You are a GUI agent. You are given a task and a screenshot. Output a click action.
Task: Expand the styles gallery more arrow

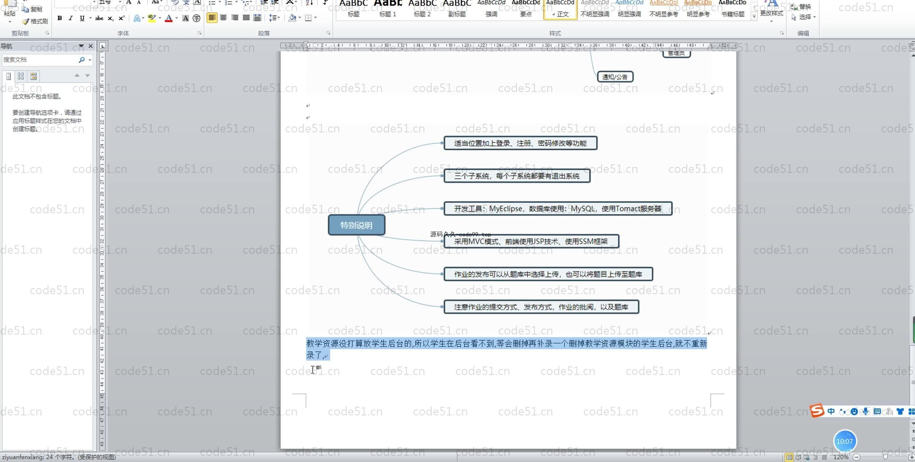pos(754,16)
